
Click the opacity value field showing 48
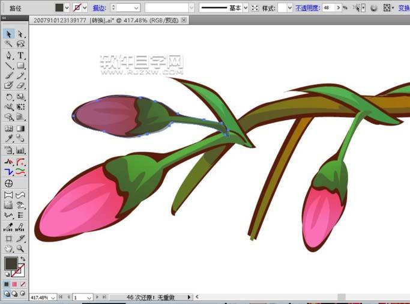click(330, 8)
